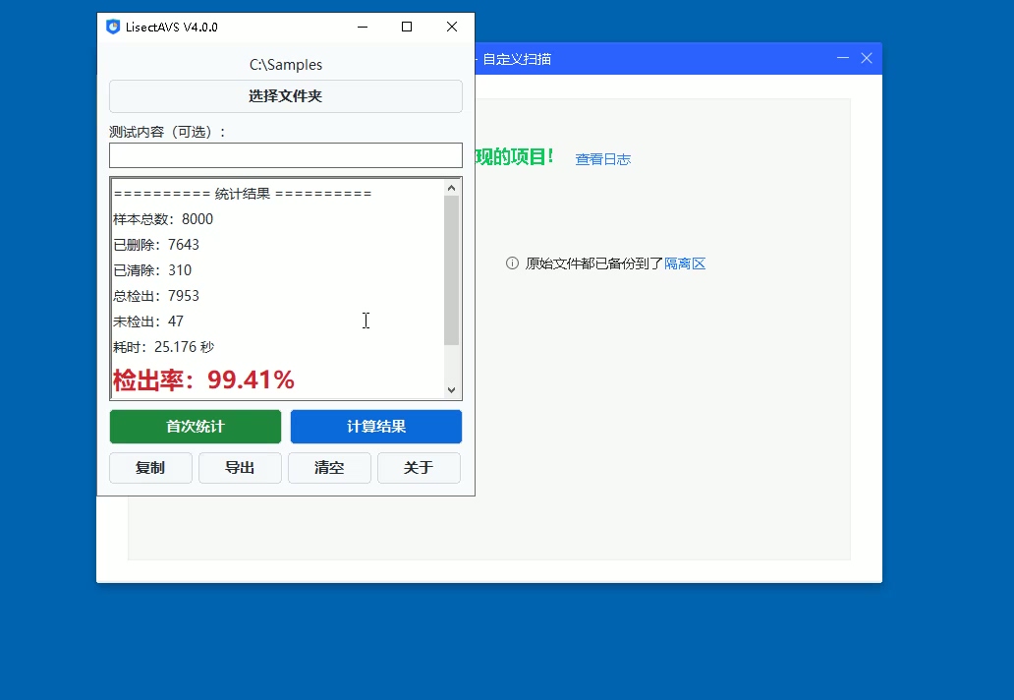Click the green 首次统计 button

point(196,427)
